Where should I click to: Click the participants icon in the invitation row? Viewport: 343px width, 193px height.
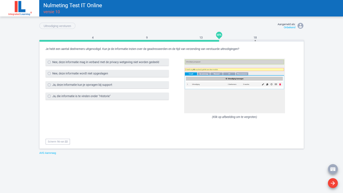tap(267, 84)
